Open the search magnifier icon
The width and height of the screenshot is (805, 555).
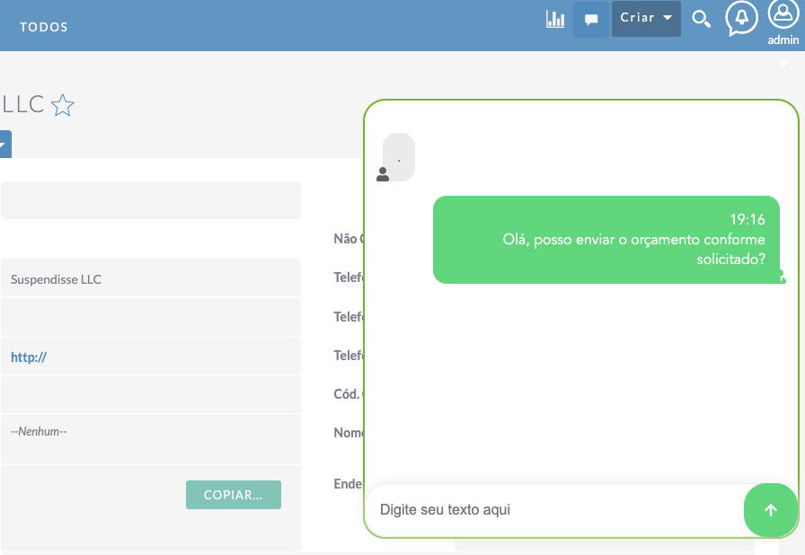(x=701, y=19)
